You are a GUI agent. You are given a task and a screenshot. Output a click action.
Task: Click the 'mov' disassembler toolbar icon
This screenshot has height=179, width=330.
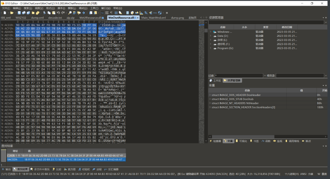coord(155,13)
